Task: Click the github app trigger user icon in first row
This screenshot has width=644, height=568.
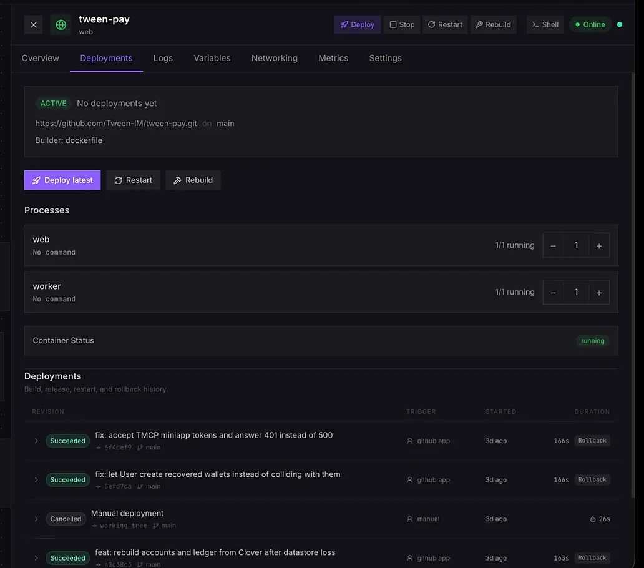Action: tap(409, 441)
